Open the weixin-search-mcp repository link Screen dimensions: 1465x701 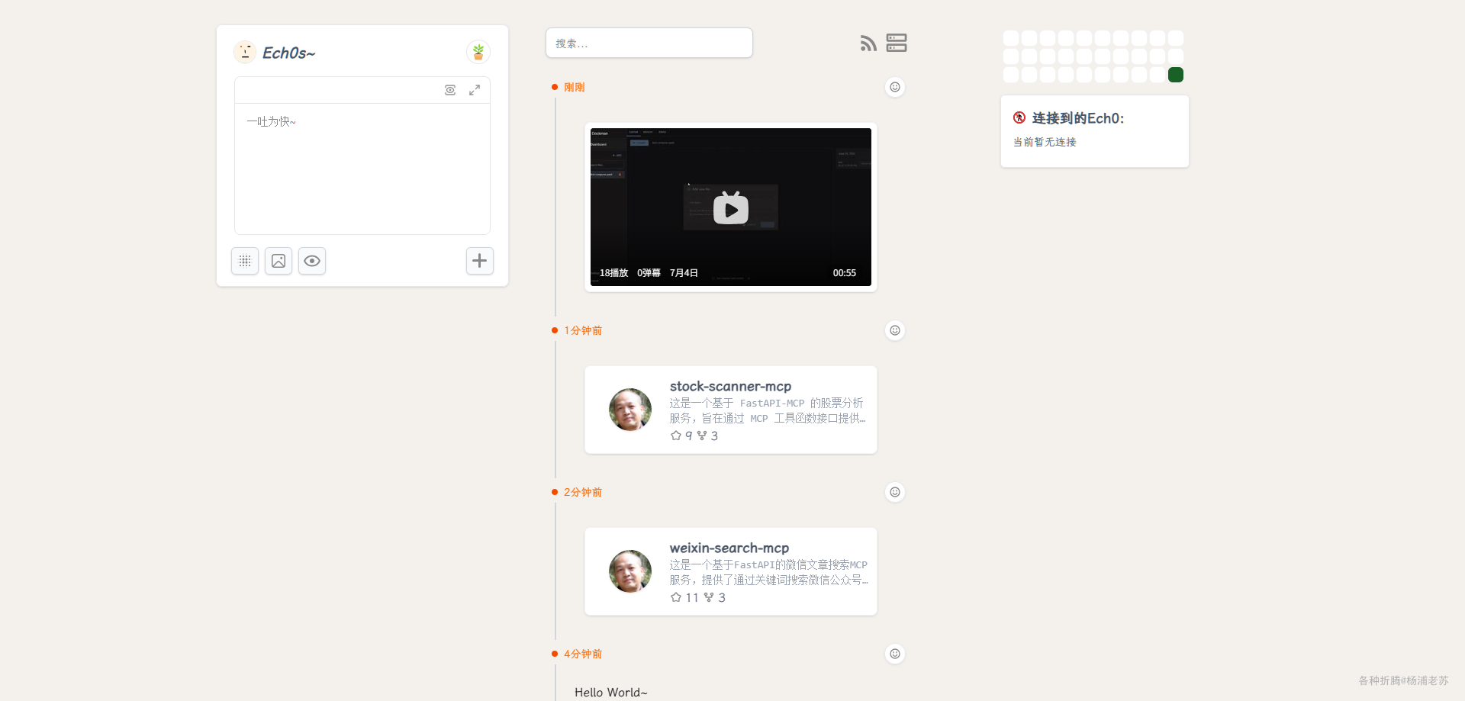tap(729, 548)
